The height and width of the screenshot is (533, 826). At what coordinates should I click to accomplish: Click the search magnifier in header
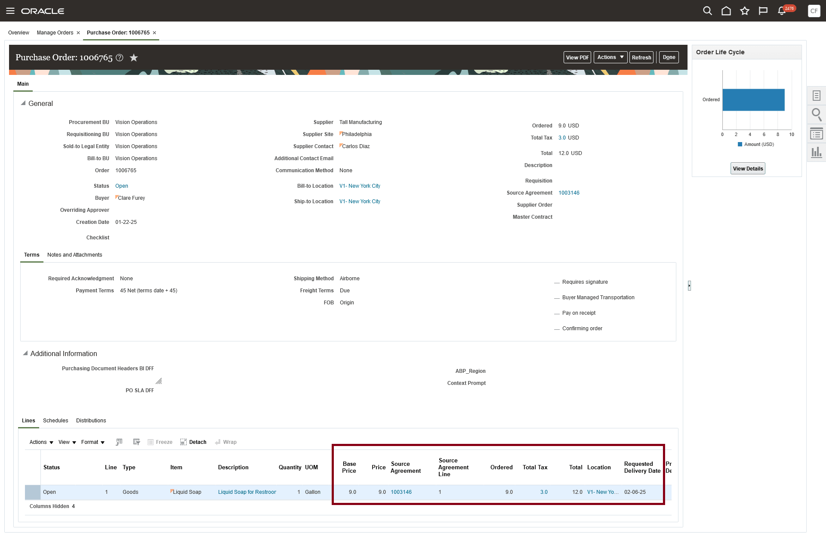(707, 11)
